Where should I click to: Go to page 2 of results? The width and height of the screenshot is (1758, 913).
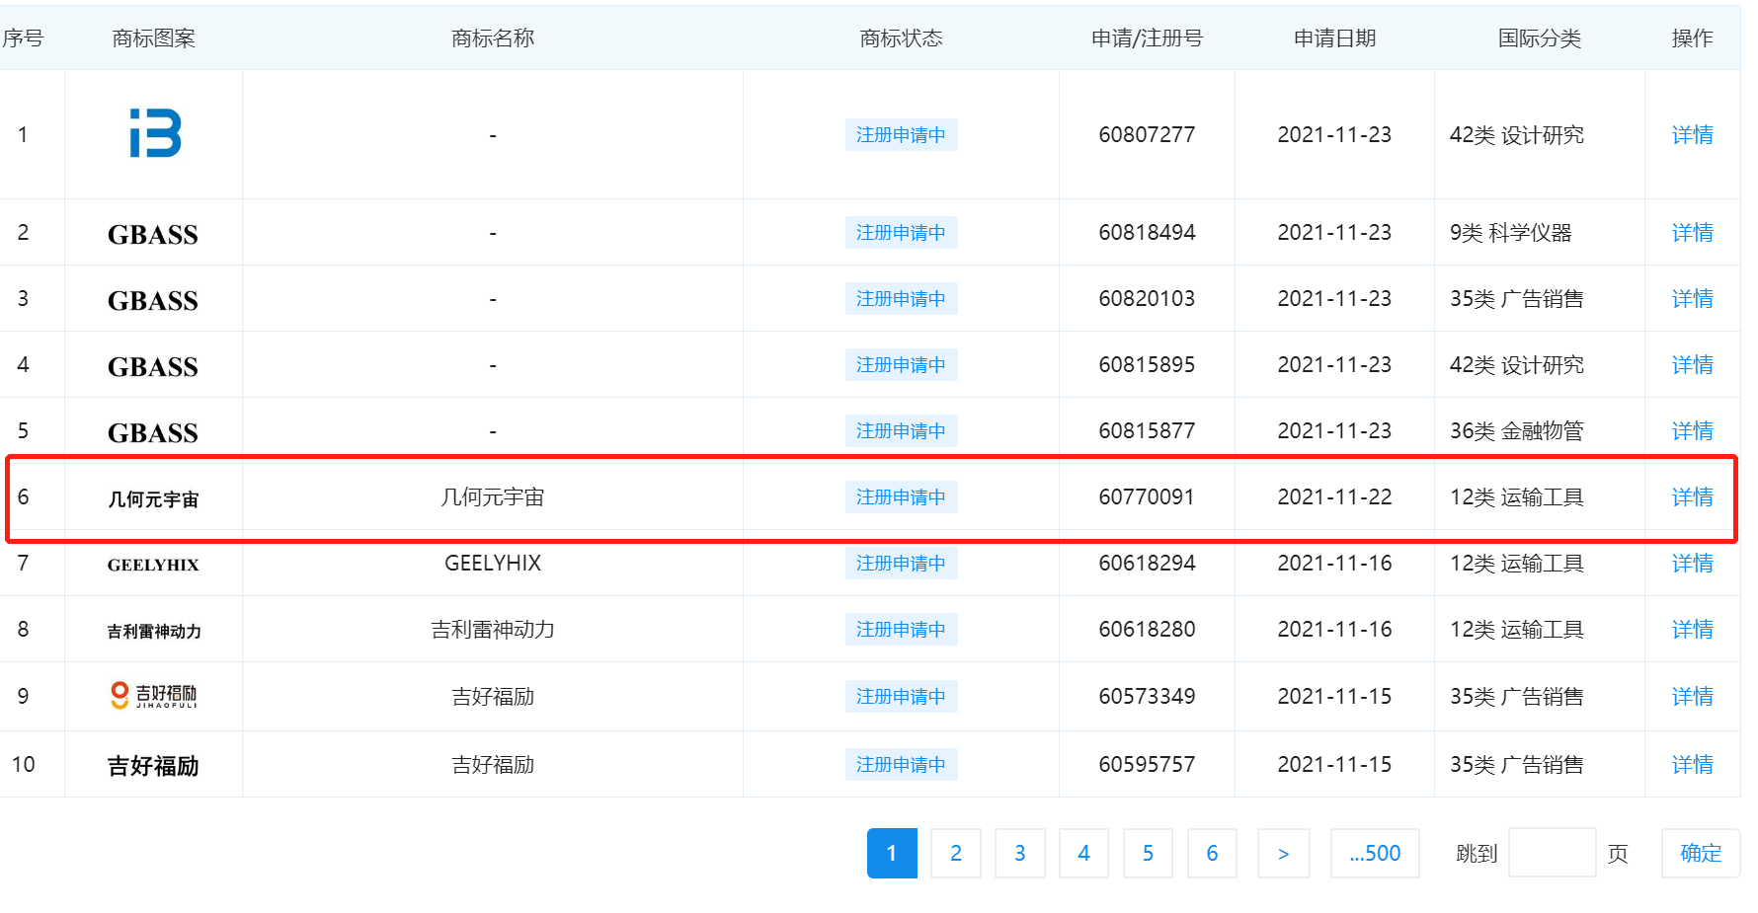(955, 853)
